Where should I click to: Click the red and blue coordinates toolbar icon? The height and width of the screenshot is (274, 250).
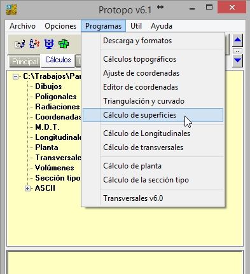[34, 44]
